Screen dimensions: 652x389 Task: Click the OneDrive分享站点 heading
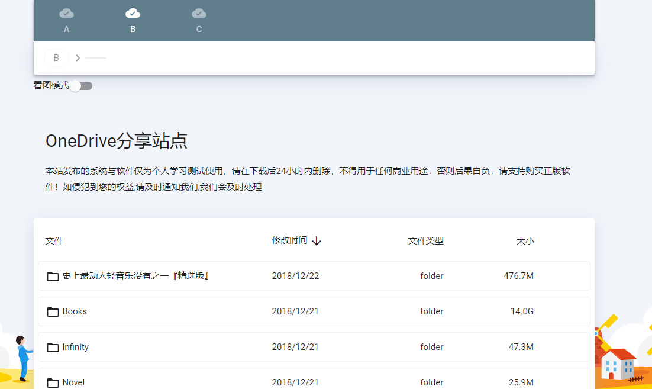tap(117, 141)
